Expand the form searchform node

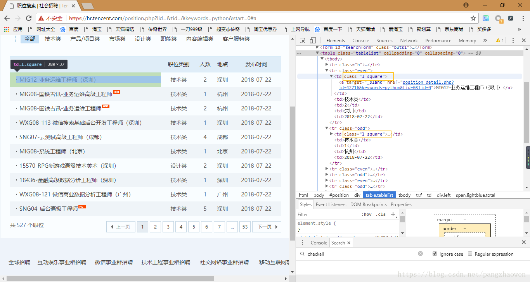318,47
